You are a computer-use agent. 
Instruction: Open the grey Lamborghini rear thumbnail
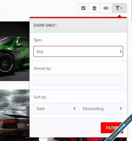[15, 115]
